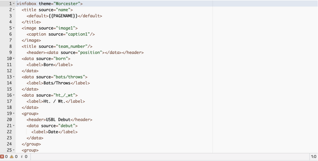This screenshot has width=318, height=161.
Task: Click the "born" source value
Action: point(61,58)
